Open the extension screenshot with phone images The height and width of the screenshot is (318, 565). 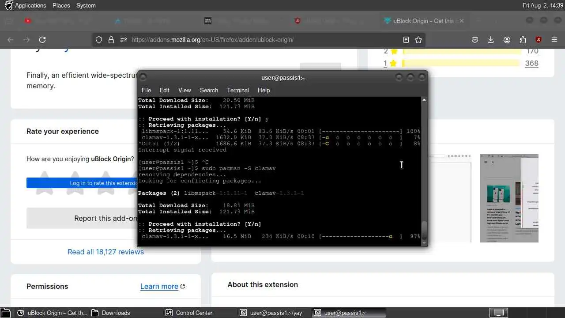[x=509, y=198]
